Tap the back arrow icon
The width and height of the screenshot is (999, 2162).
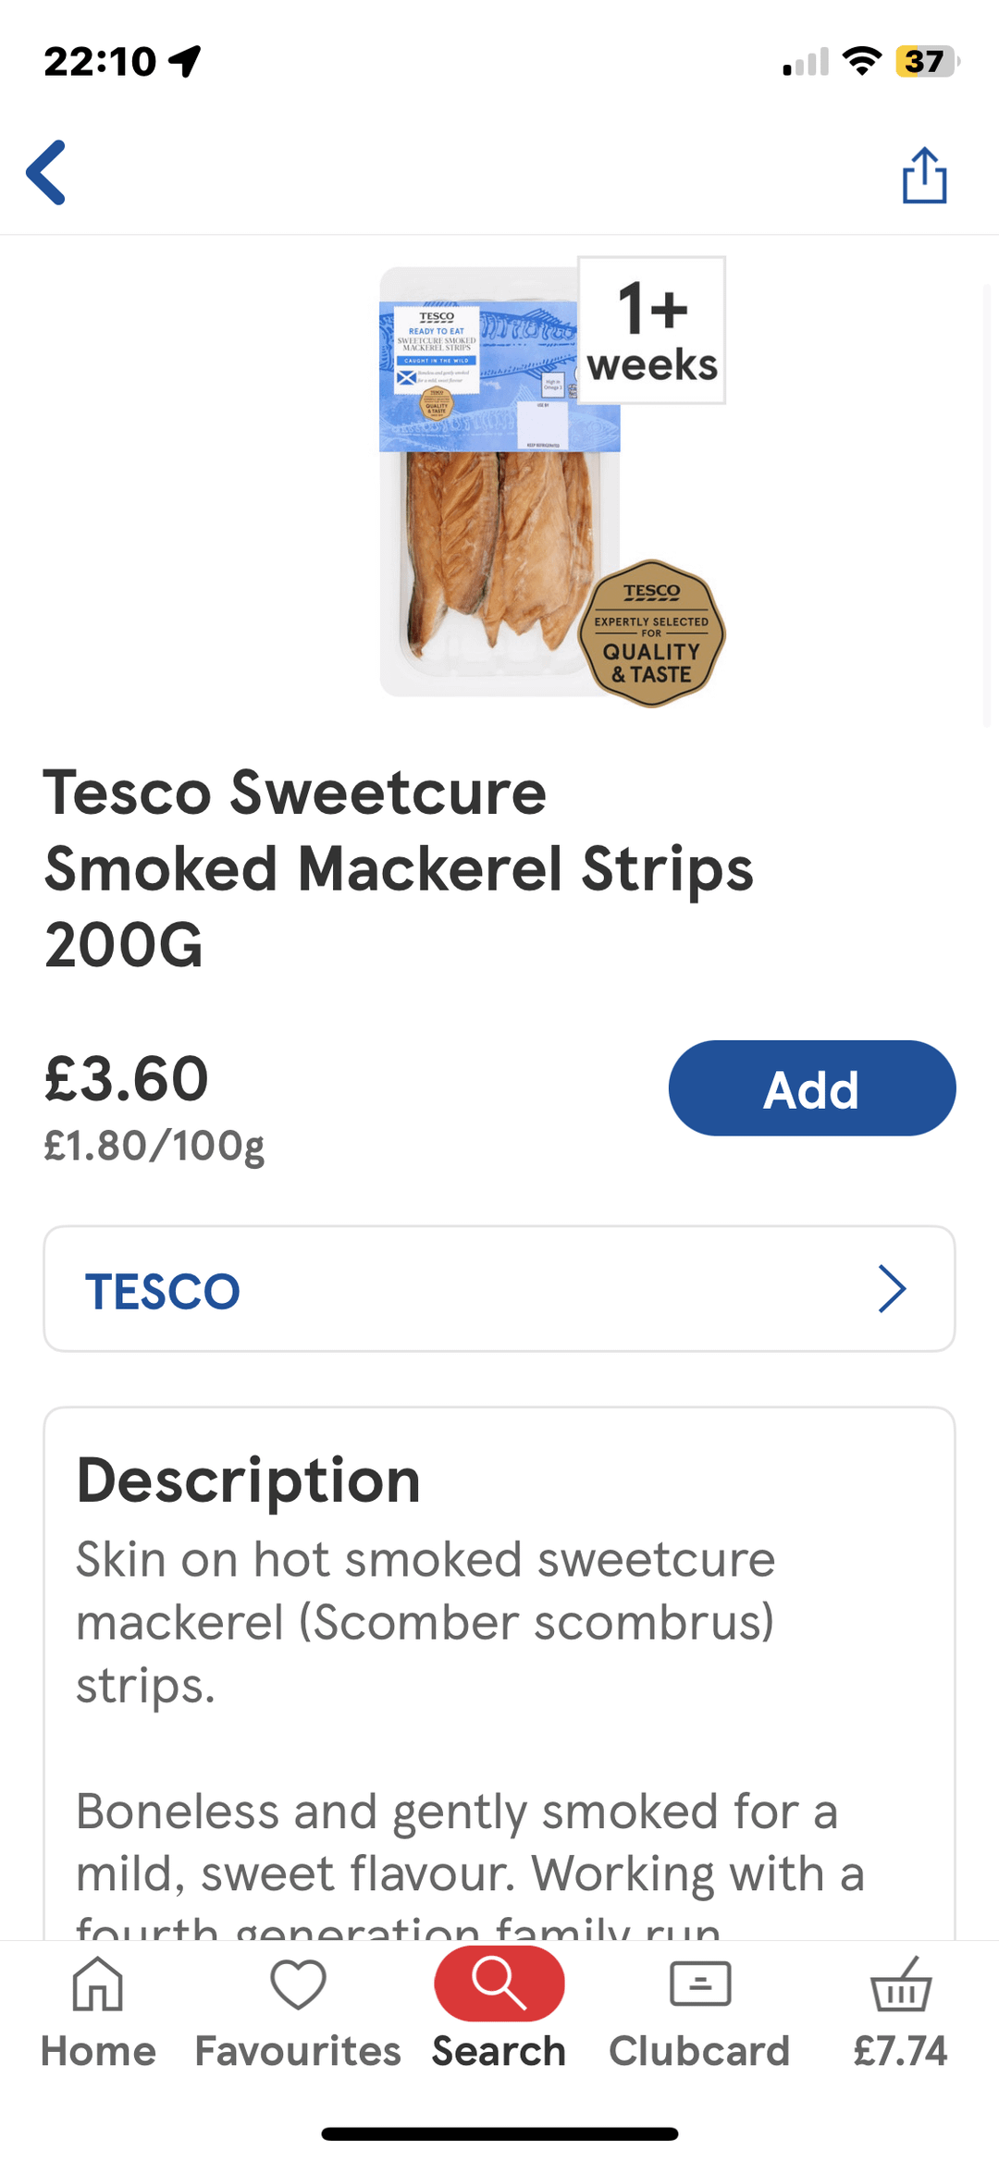tap(46, 173)
